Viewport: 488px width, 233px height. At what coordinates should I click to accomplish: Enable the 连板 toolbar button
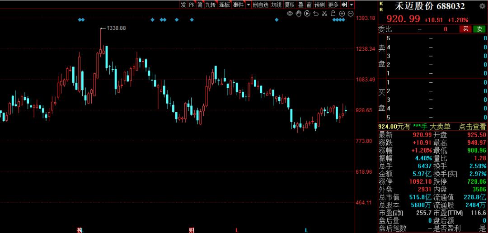point(225,5)
